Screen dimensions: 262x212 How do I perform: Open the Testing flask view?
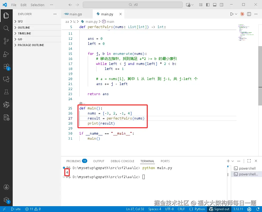point(6,92)
